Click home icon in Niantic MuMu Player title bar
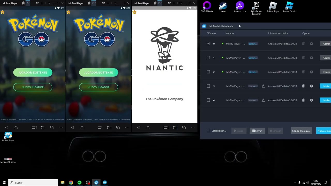Screen dimensions: 331x186 (x=155, y=3)
